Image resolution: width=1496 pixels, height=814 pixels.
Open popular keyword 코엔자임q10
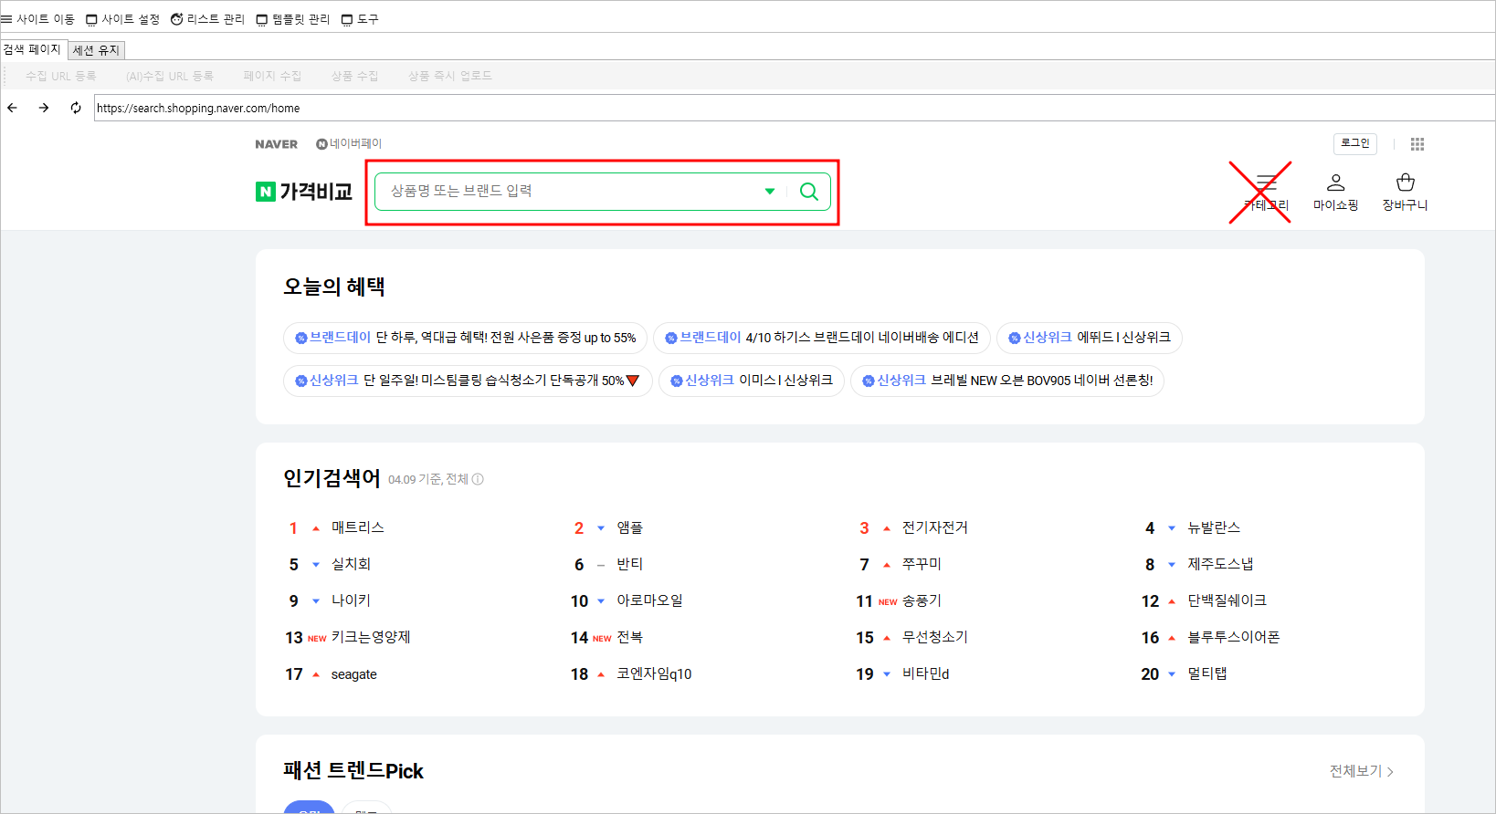point(654,673)
